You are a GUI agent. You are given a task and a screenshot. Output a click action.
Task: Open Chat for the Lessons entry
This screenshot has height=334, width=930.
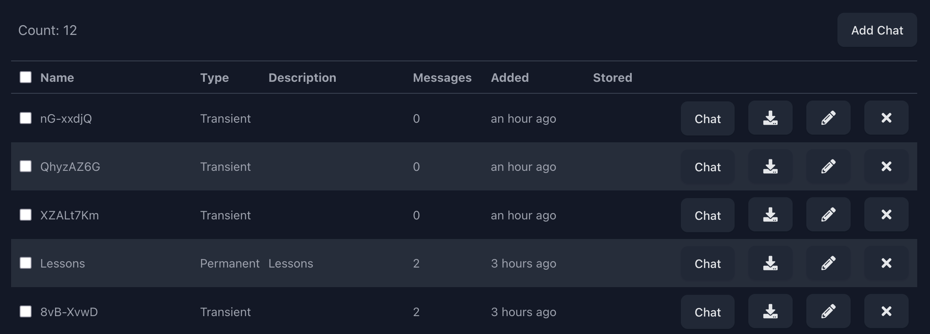coord(707,264)
